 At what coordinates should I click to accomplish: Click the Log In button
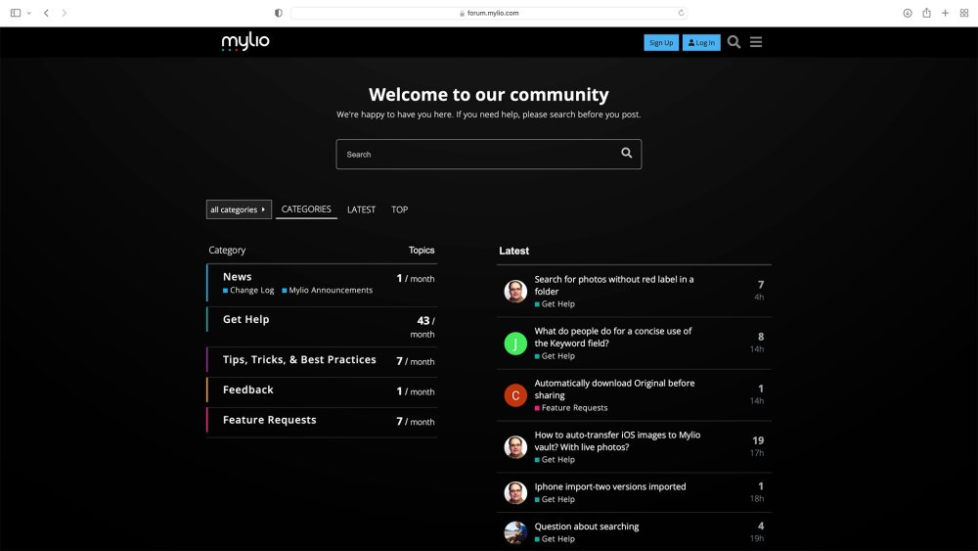click(701, 42)
